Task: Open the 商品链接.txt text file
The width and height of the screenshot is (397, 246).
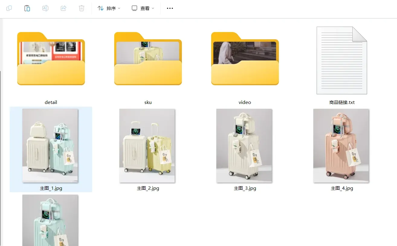Action: tap(341, 60)
